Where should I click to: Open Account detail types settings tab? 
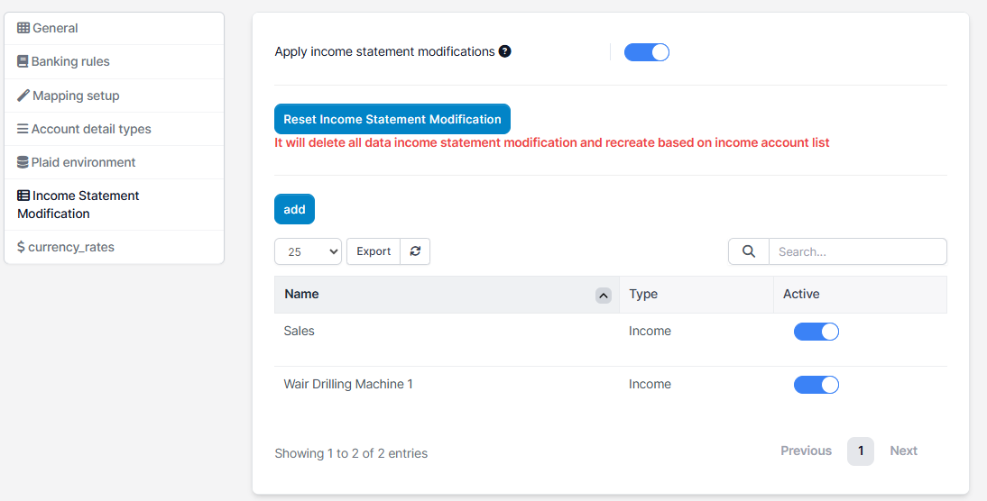[x=91, y=129]
